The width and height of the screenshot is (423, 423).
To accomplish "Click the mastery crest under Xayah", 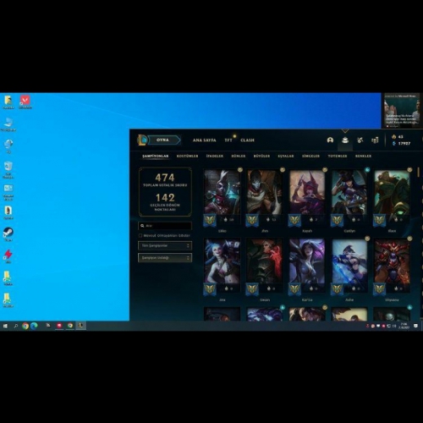I will pyautogui.click(x=294, y=221).
